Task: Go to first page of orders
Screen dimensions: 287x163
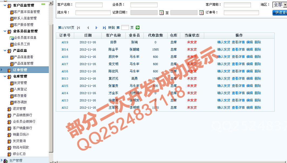Action: coord(78,27)
